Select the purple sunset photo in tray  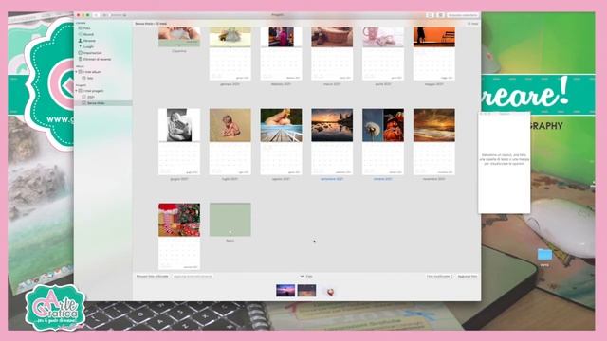tap(285, 291)
